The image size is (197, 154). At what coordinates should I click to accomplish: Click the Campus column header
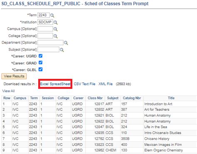pos(20,98)
